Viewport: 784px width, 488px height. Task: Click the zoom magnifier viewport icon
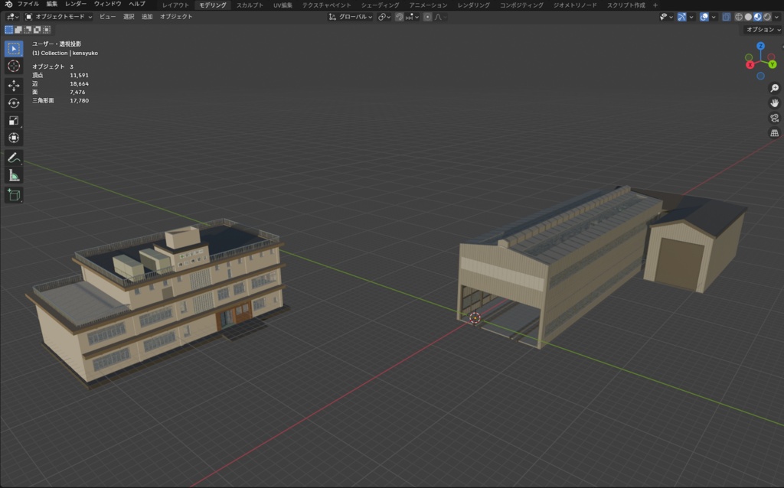point(775,88)
